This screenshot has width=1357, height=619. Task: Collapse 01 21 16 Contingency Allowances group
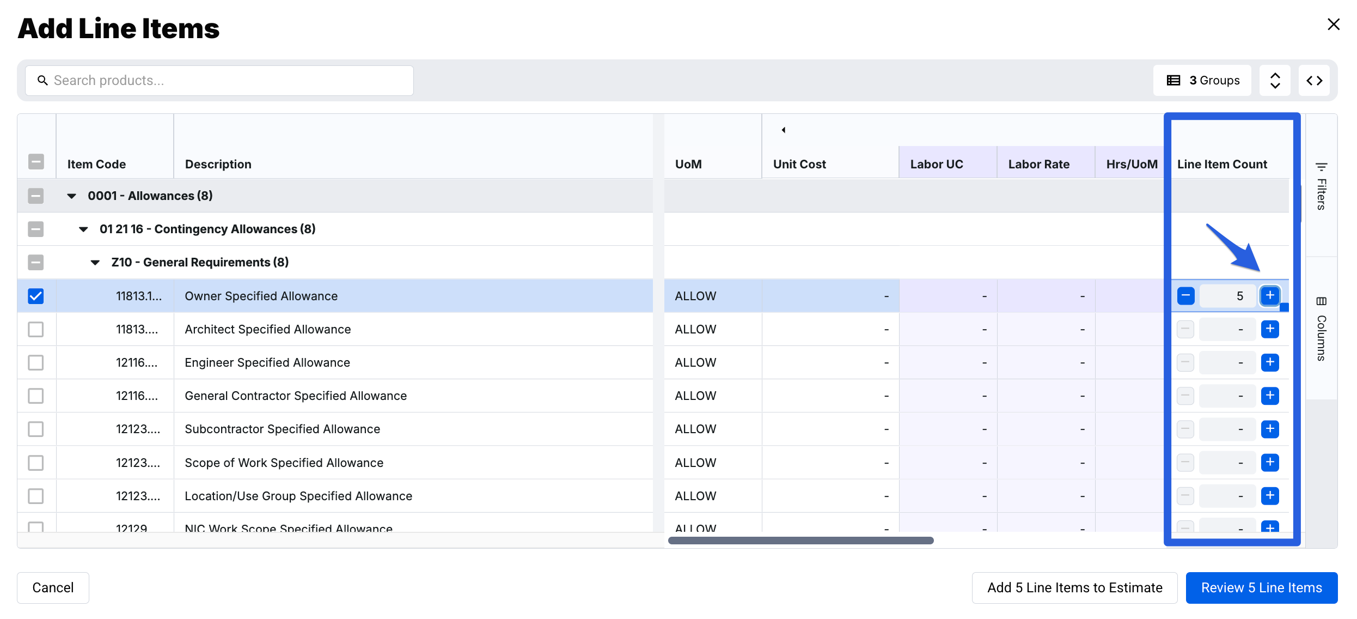pyautogui.click(x=83, y=229)
